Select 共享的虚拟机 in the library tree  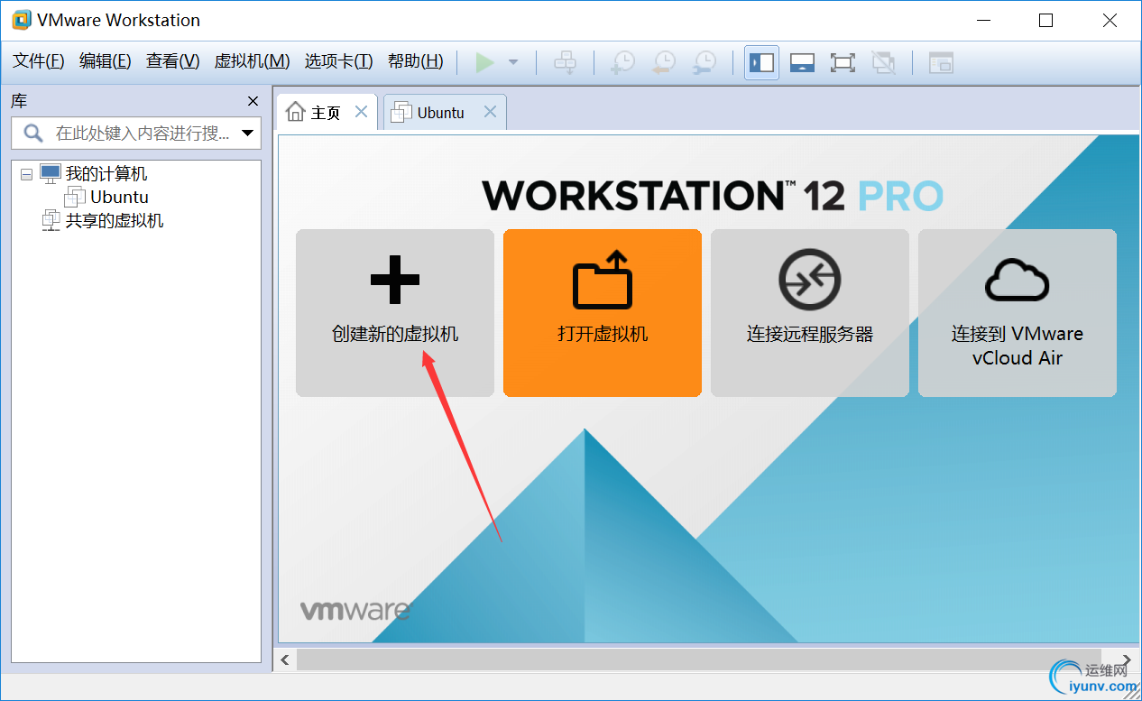click(x=115, y=221)
